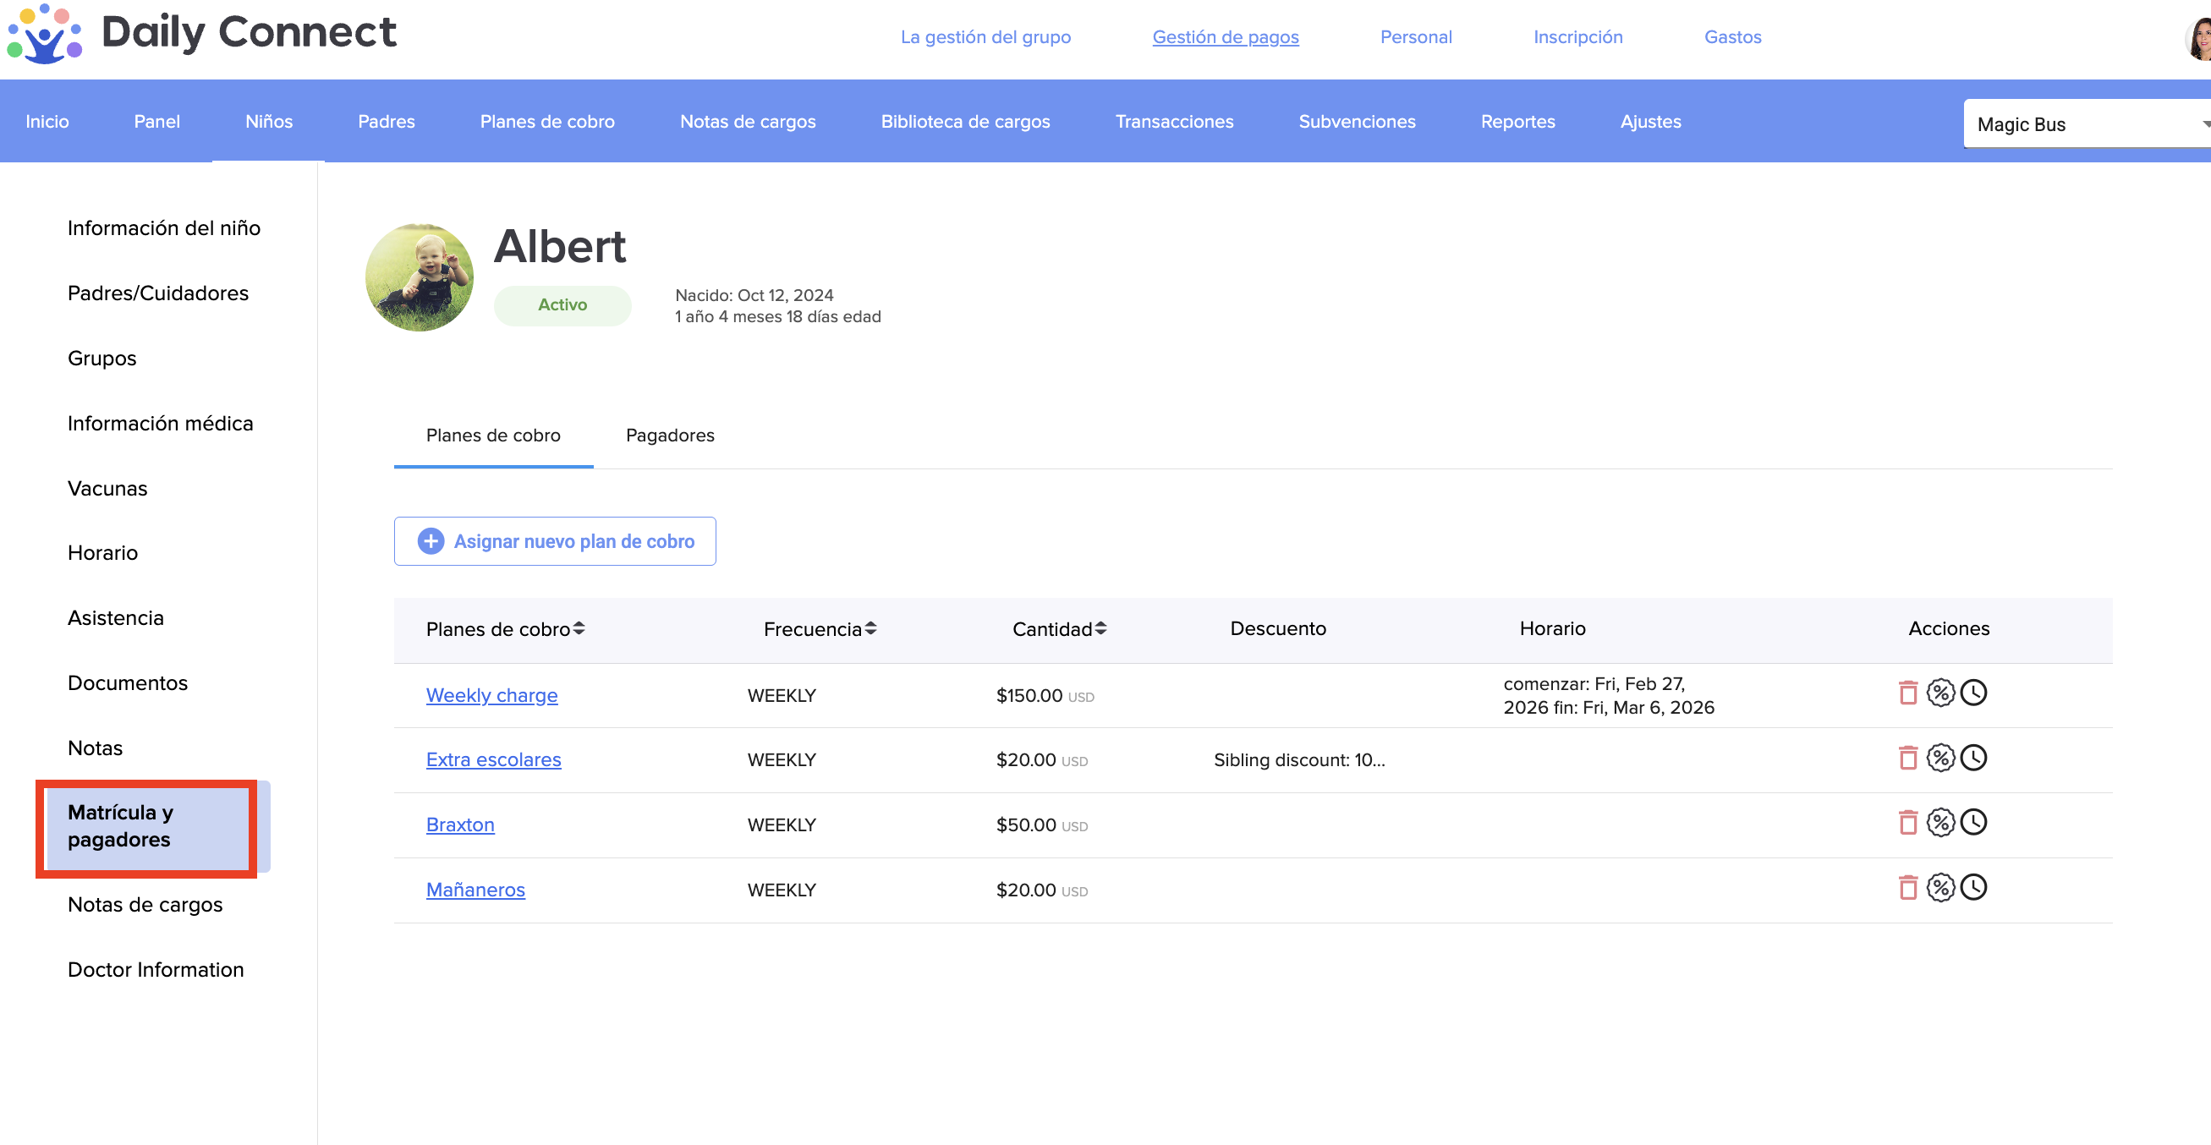This screenshot has height=1145, width=2211.
Task: Open discount icon for Extra escolares row
Action: point(1939,758)
